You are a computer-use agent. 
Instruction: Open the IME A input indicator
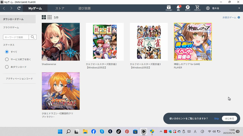click(195, 131)
